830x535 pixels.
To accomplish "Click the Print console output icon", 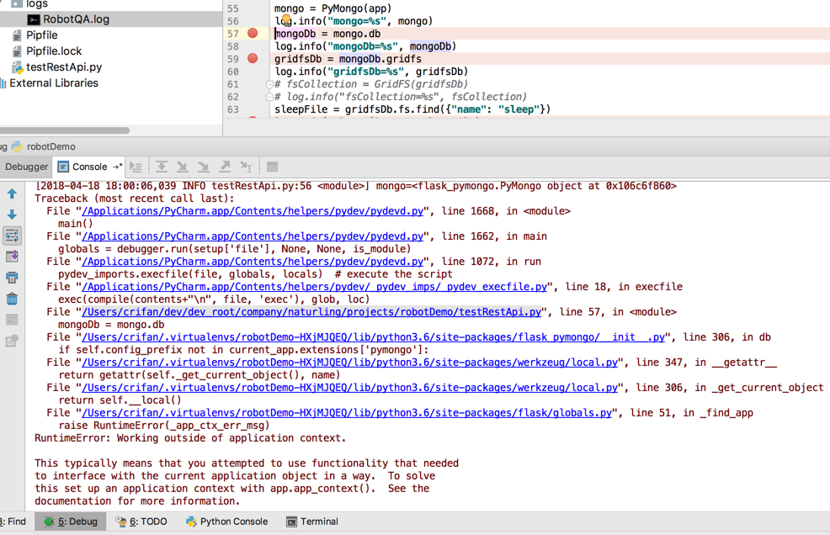I will pyautogui.click(x=12, y=278).
